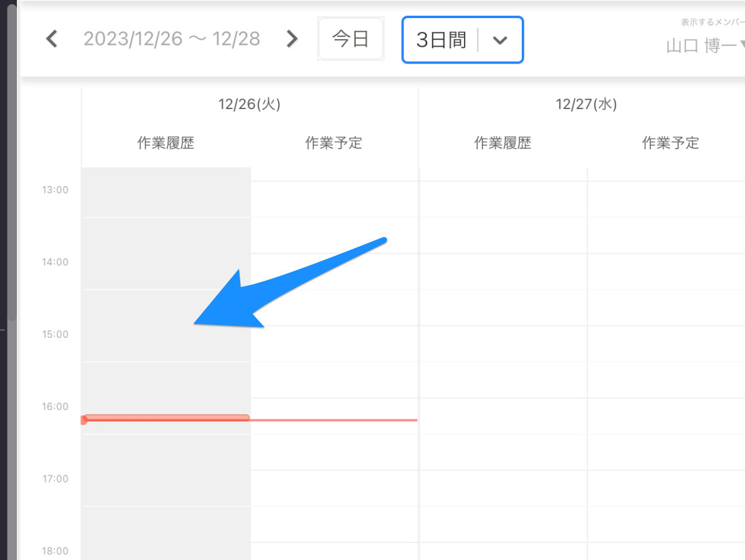745x560 pixels.
Task: Expand the chevron beside 3日間
Action: pyautogui.click(x=500, y=40)
